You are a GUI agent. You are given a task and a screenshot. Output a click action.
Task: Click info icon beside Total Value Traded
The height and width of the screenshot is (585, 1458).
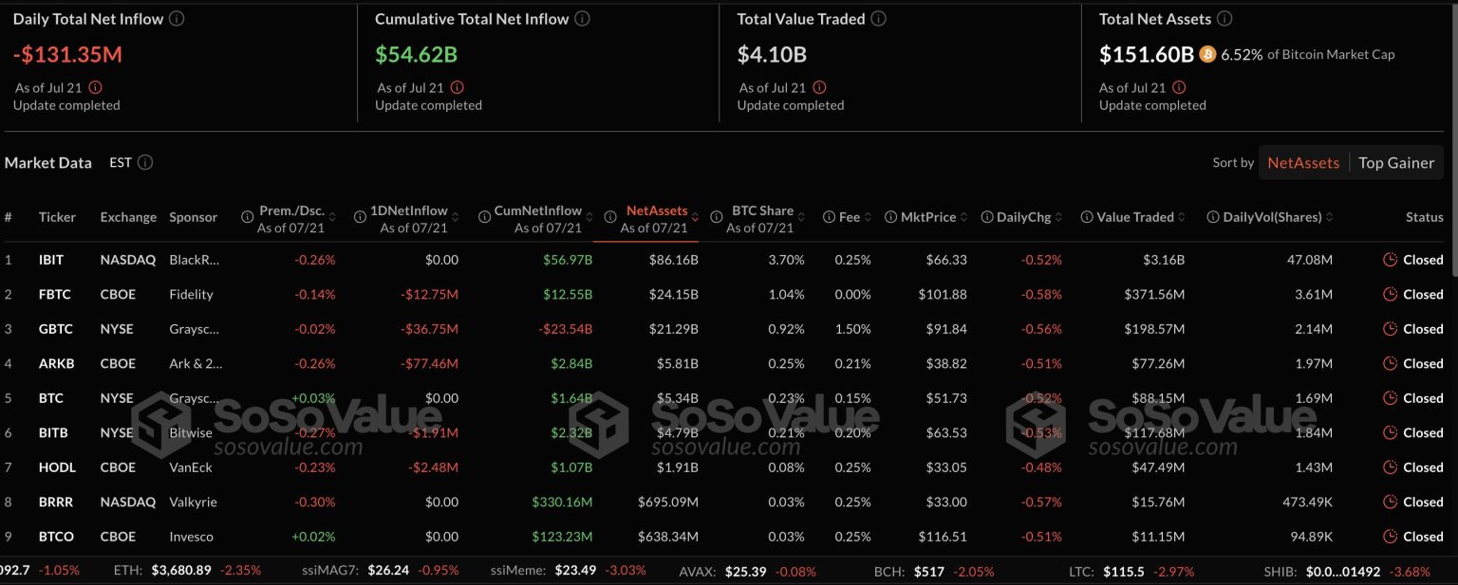(879, 19)
